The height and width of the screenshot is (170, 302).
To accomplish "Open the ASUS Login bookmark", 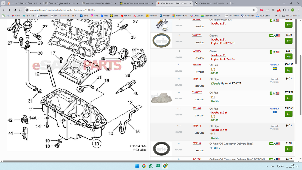I will (263, 16).
